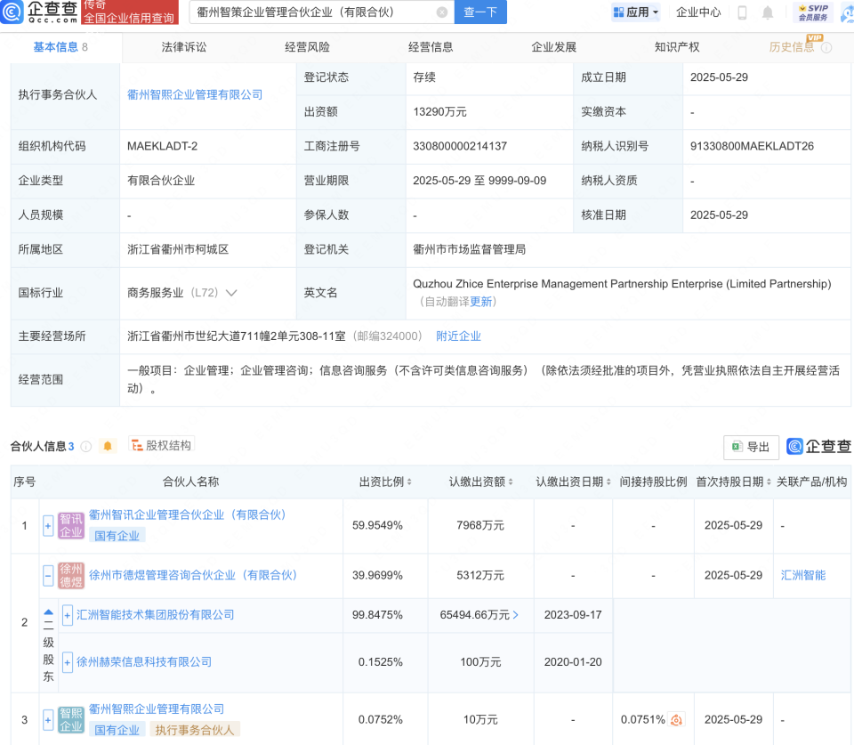Viewport: 854px width, 745px height.
Task: Open partner 徐州市德煜管理咨询合伙企业 link
Action: pyautogui.click(x=193, y=576)
